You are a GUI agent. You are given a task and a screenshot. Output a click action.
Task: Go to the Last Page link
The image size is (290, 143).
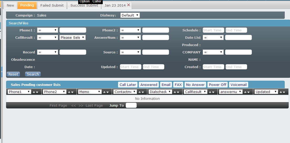tap(94, 106)
